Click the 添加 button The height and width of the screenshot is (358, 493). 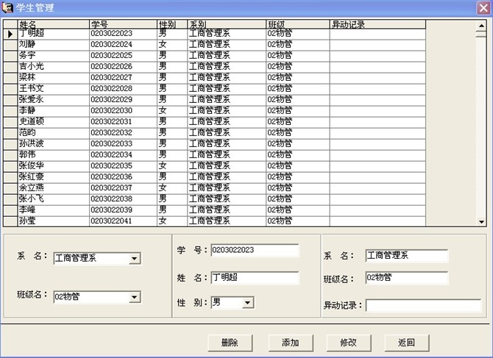click(x=291, y=343)
